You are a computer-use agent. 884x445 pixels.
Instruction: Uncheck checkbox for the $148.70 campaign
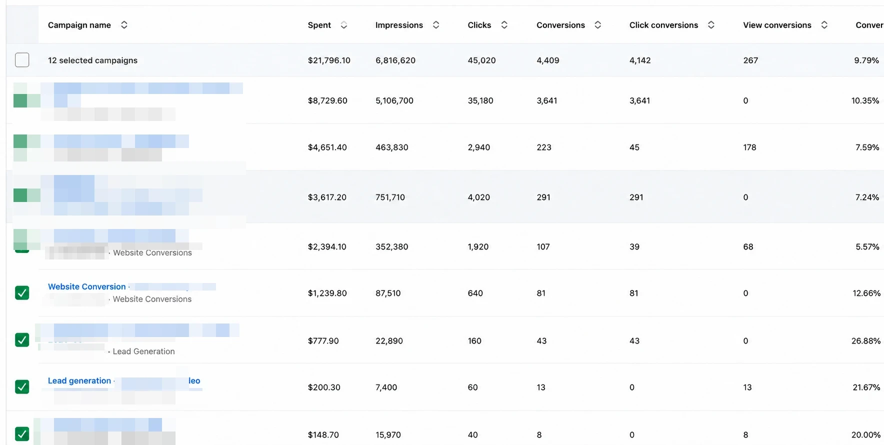pos(22,433)
